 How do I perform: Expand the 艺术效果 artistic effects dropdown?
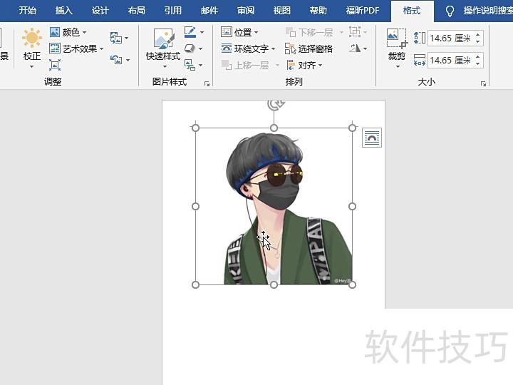[x=77, y=48]
